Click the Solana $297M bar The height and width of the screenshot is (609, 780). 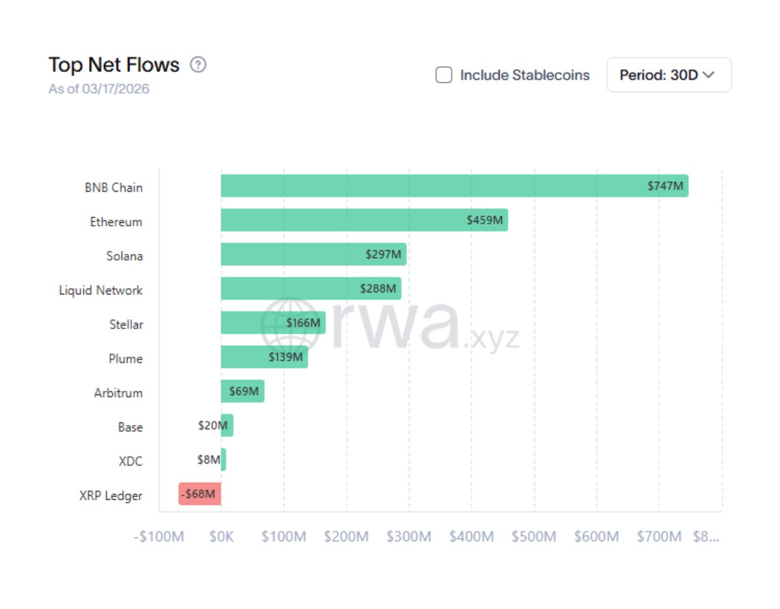pos(313,254)
